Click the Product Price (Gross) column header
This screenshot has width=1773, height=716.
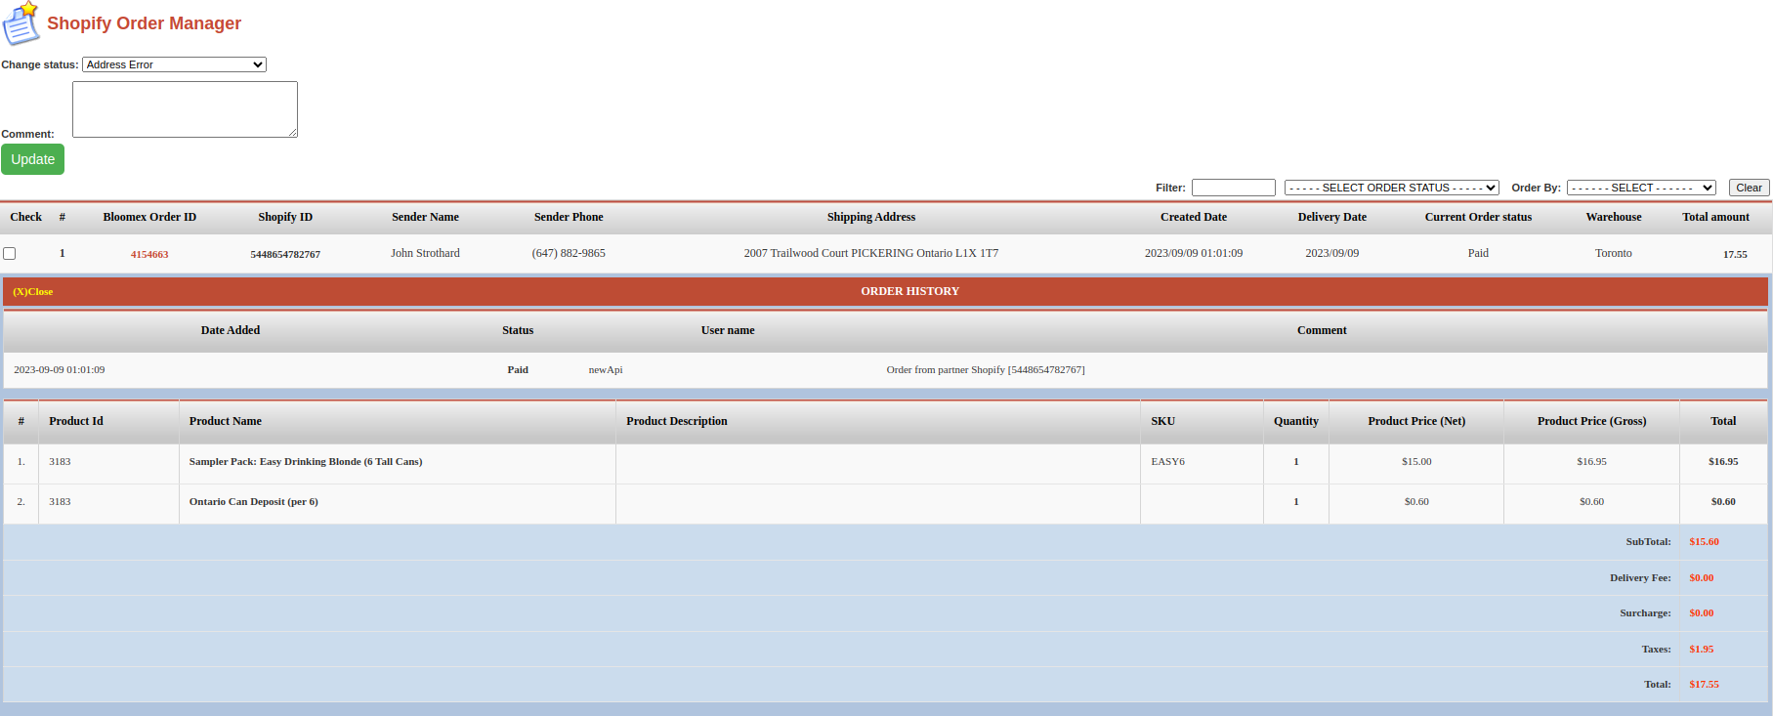(x=1591, y=421)
